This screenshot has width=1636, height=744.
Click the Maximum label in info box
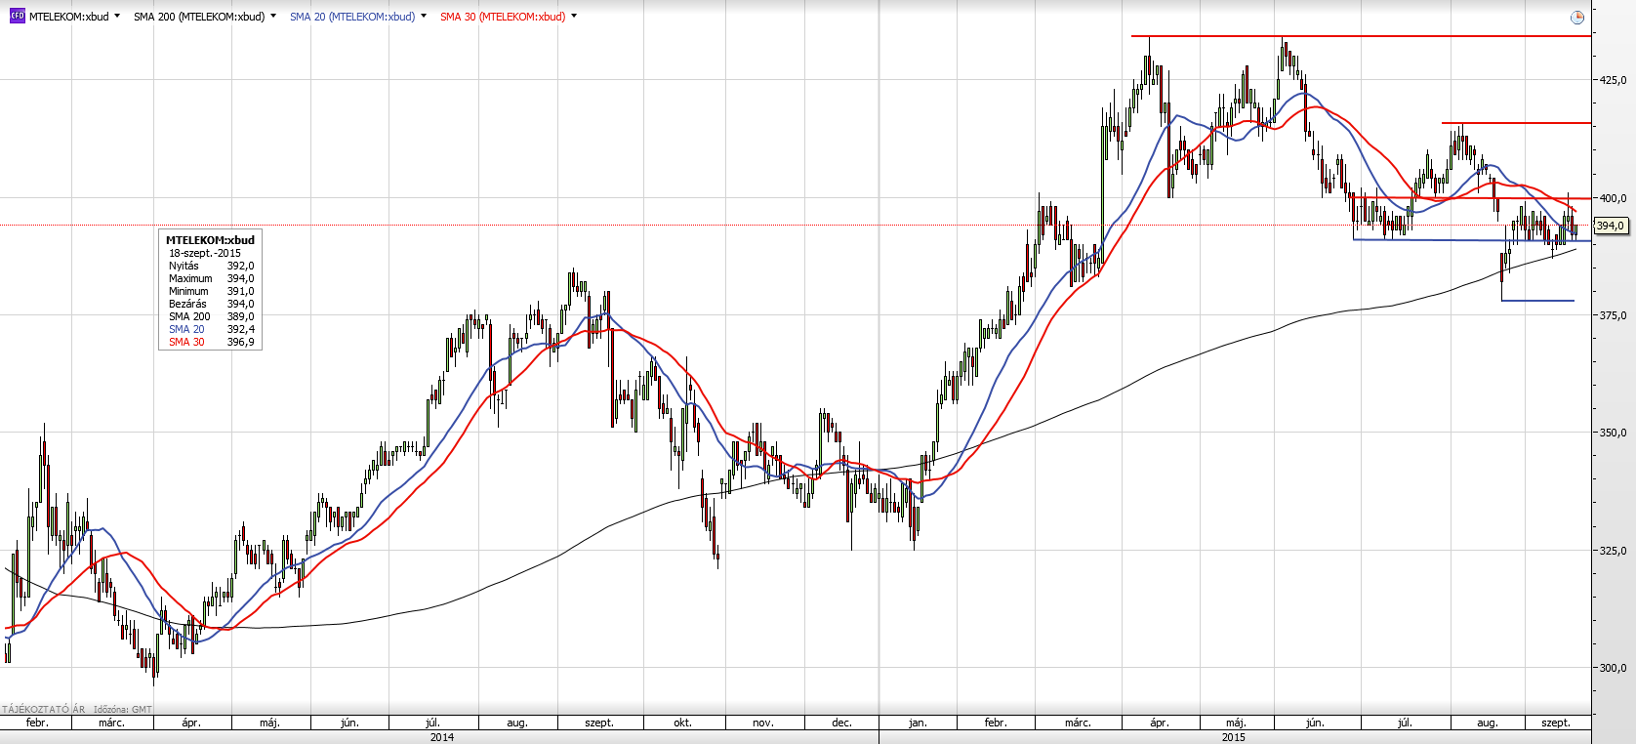point(190,278)
